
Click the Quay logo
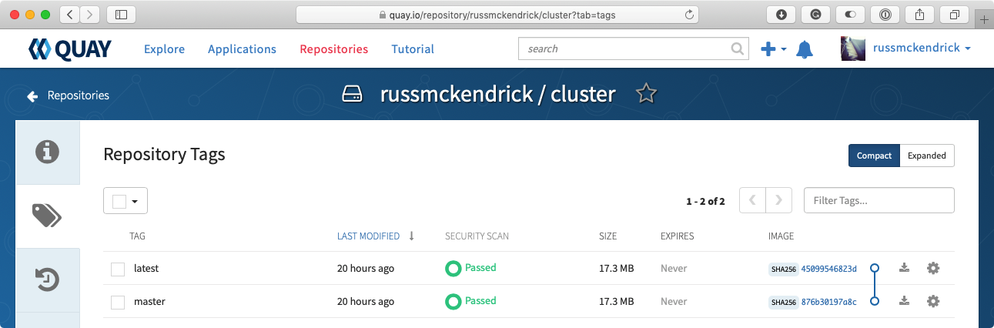point(70,49)
